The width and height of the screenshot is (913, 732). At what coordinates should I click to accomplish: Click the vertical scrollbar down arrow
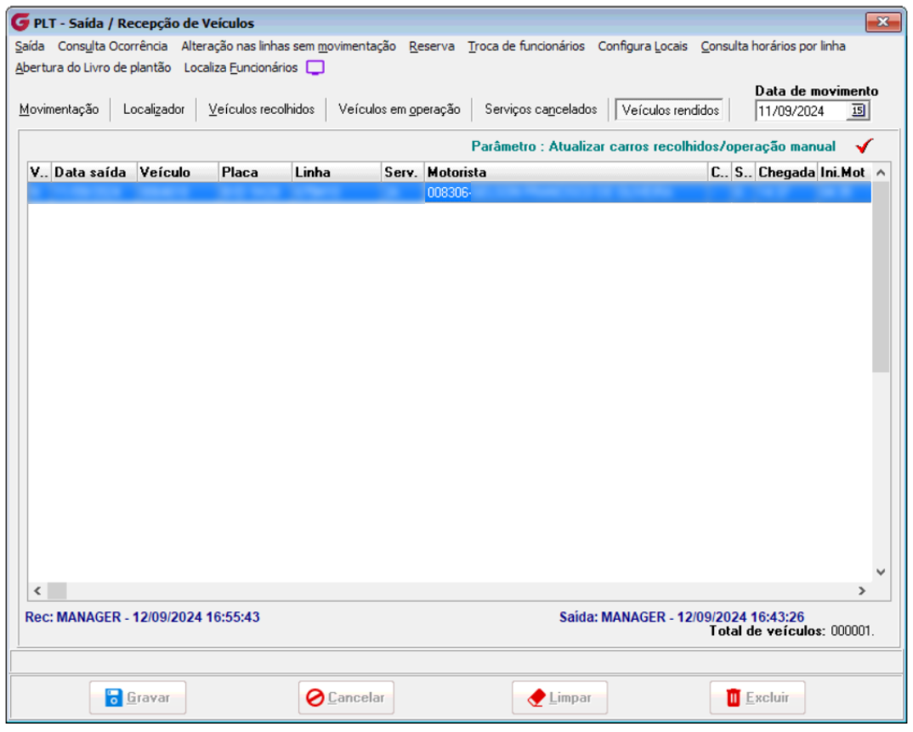click(881, 572)
